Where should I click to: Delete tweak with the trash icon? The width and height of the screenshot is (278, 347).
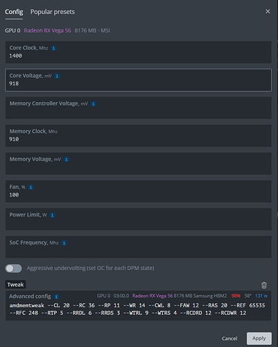[264, 285]
